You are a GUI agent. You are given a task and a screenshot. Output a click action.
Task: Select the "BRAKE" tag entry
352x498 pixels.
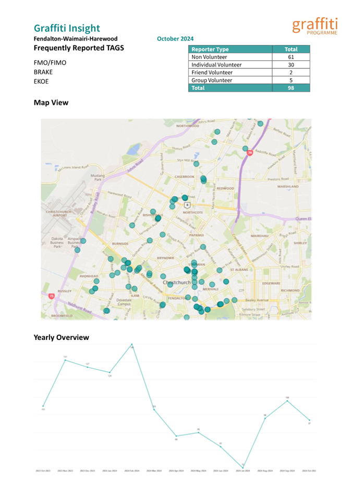(43, 72)
